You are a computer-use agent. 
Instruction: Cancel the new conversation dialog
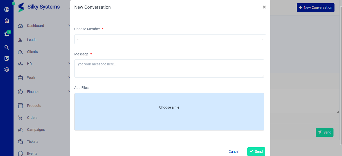234,152
